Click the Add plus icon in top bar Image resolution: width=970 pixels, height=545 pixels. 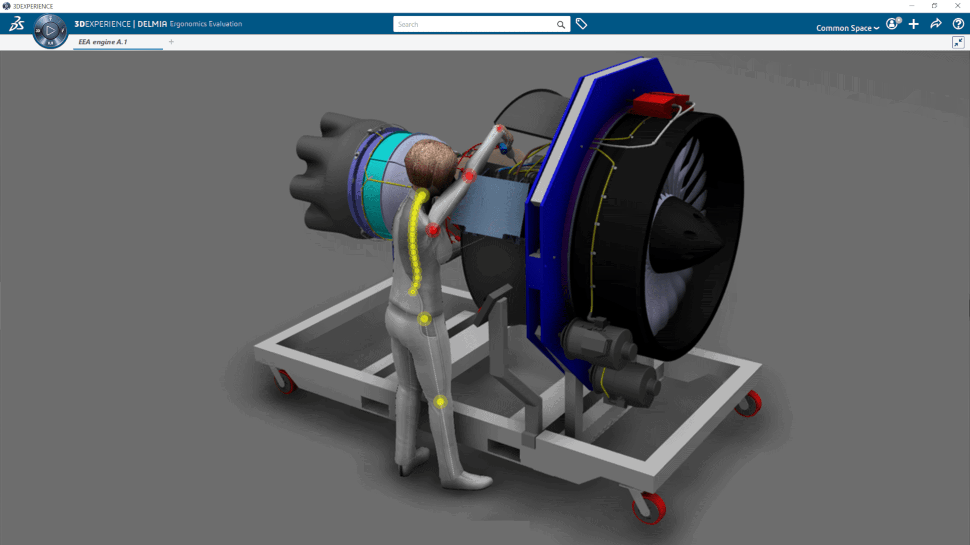pyautogui.click(x=913, y=24)
